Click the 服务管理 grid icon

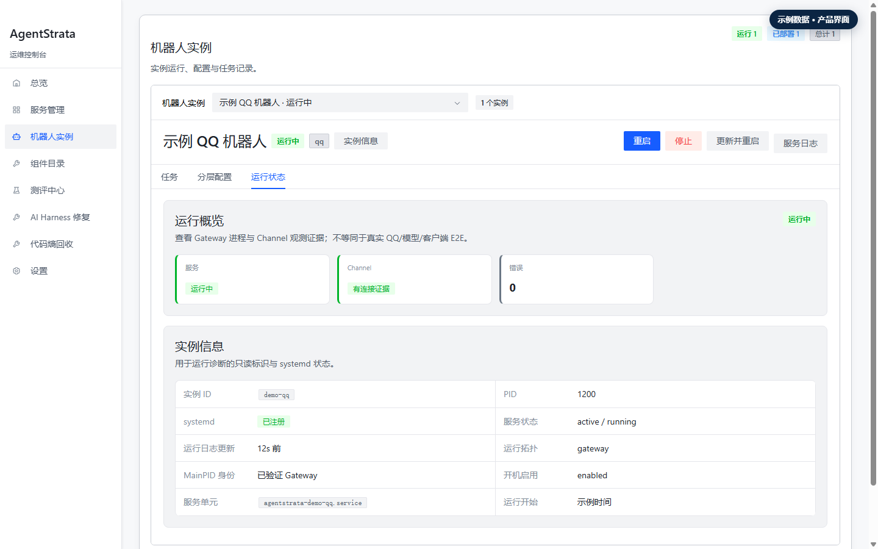point(16,110)
